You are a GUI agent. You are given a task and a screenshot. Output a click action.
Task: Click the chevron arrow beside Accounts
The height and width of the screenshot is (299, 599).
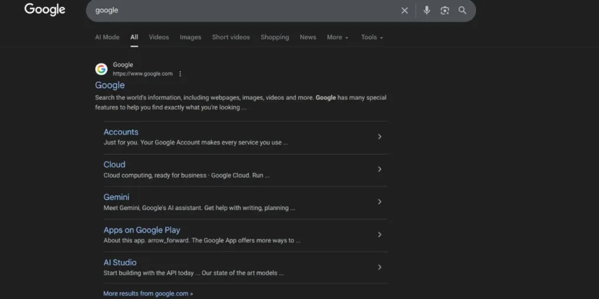tap(379, 137)
